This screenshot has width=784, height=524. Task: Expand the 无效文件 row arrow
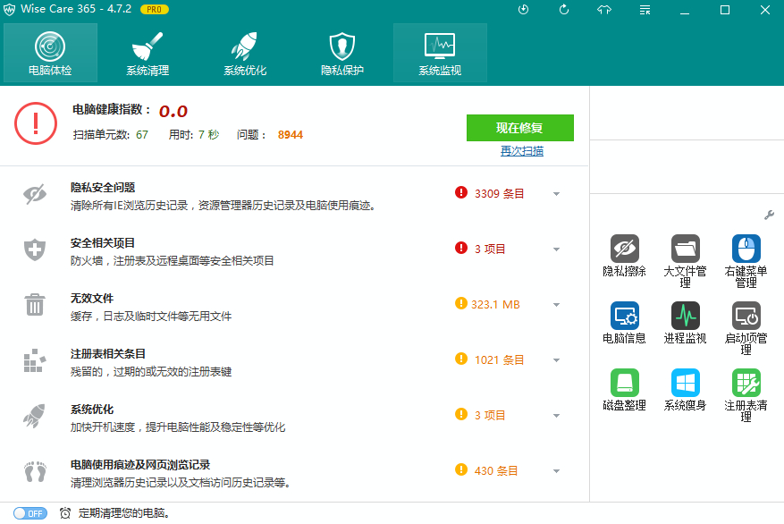tap(556, 305)
